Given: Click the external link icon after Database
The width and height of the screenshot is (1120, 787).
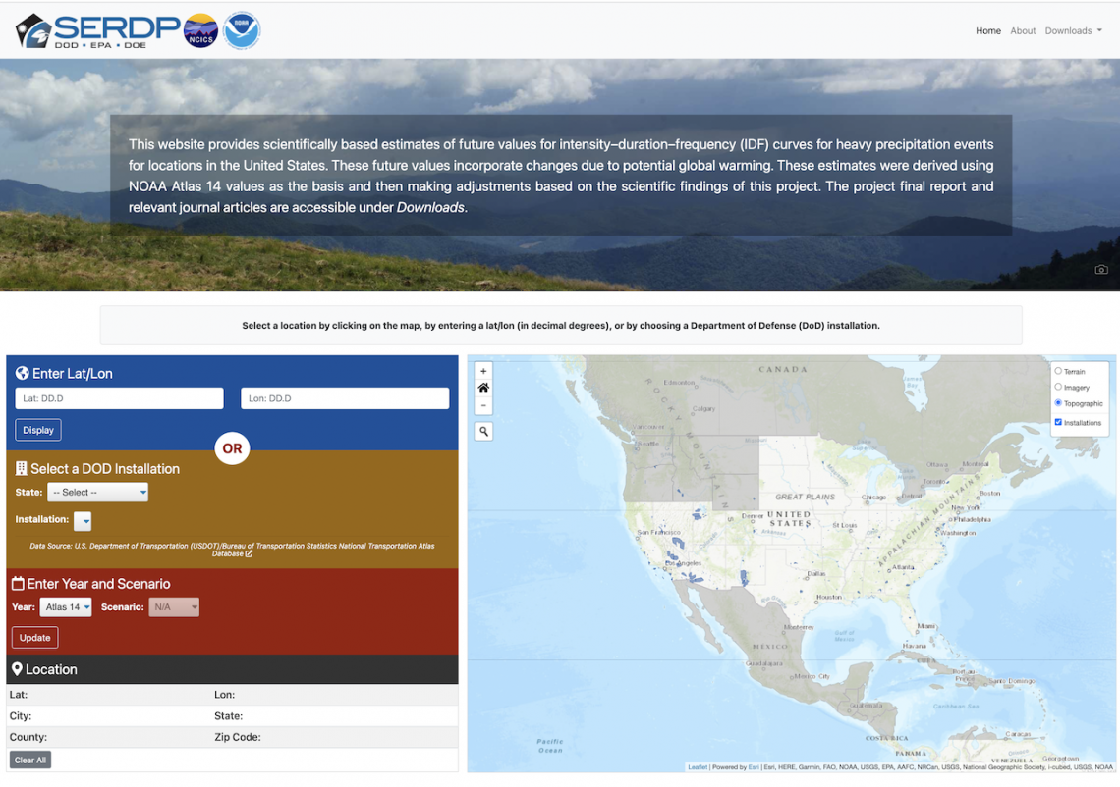Looking at the screenshot, I should tap(249, 553).
